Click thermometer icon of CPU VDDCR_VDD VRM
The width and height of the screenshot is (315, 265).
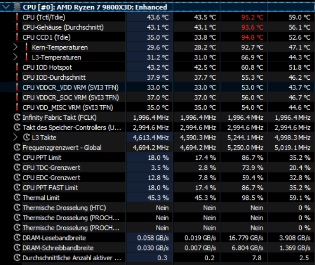(x=17, y=87)
